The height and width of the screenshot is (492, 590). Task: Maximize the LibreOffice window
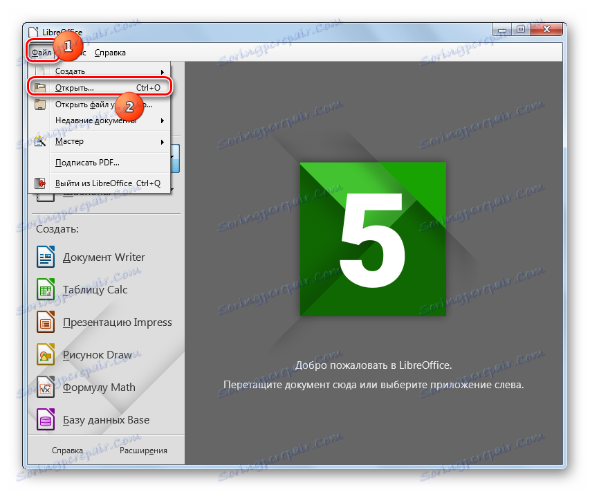[x=520, y=29]
